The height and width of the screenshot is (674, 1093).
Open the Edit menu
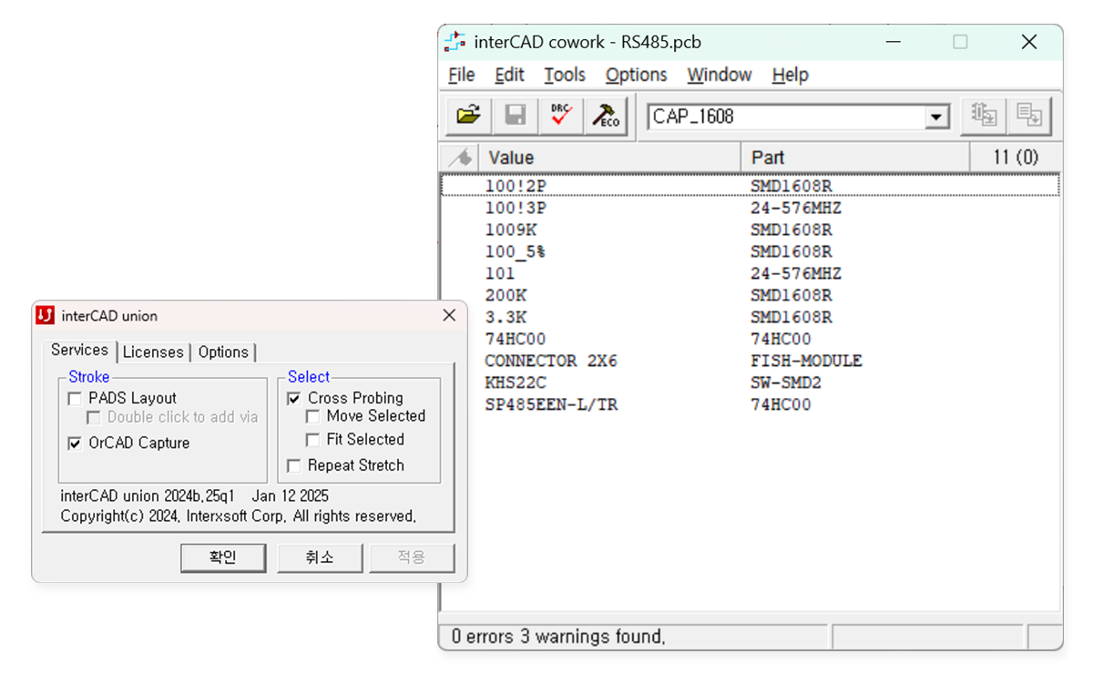(x=510, y=75)
